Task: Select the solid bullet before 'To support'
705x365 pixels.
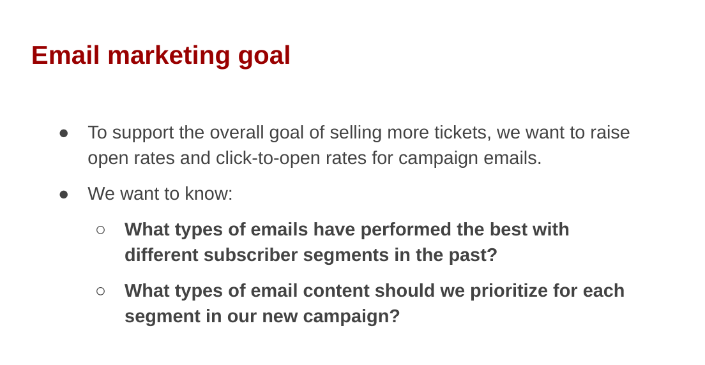Action: [64, 133]
